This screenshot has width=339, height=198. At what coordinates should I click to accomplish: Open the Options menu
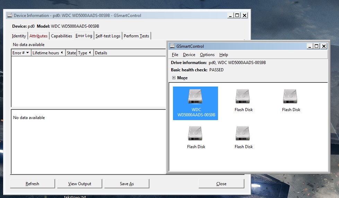pos(207,55)
